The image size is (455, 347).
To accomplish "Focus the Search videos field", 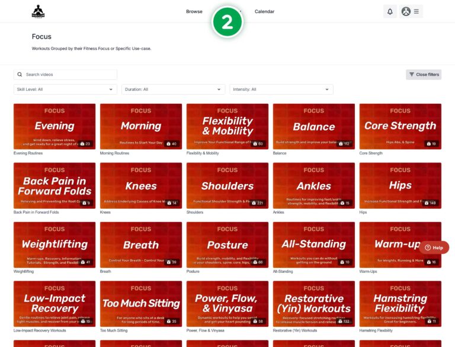I will [x=65, y=74].
